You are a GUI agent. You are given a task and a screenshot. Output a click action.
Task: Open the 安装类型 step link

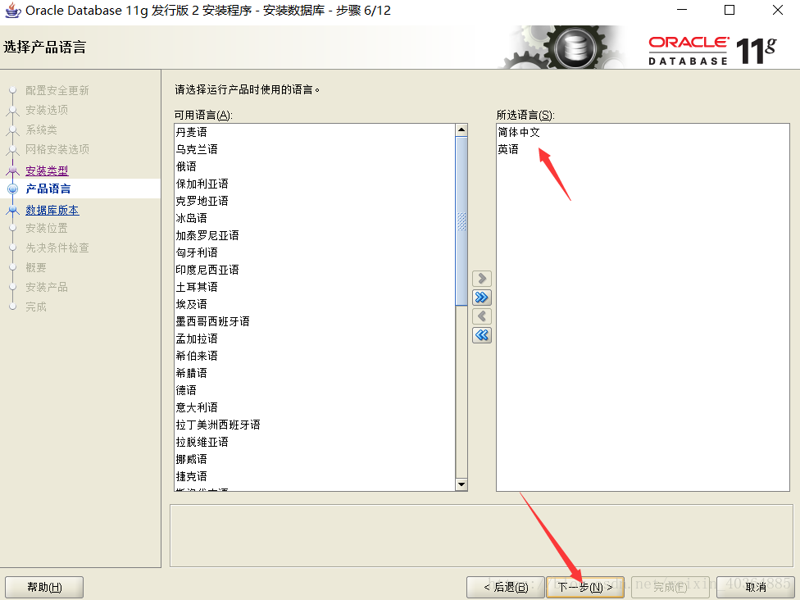pos(47,170)
